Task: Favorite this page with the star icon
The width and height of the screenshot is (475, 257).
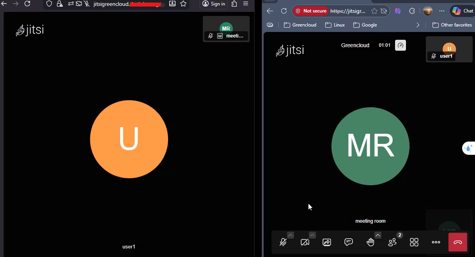Action: [x=374, y=11]
